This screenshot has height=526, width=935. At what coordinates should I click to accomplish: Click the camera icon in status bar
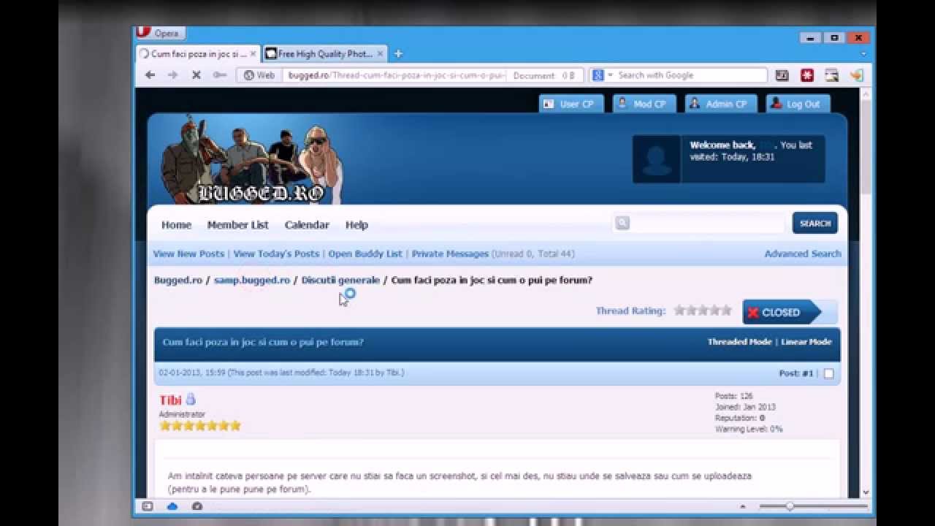197,506
